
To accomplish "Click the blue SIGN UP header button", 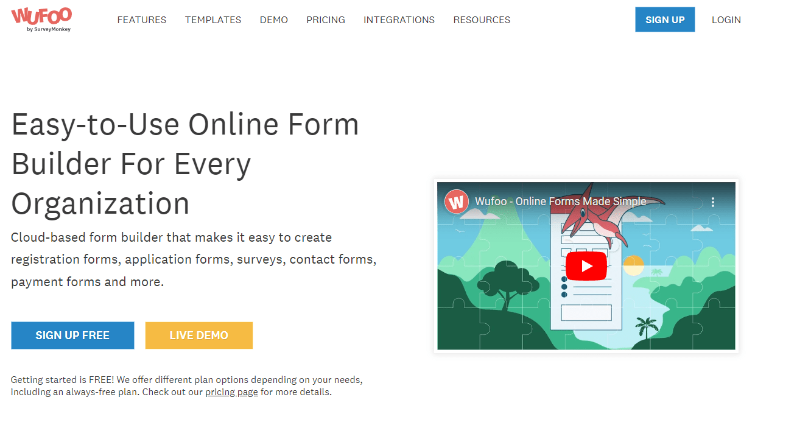I will tap(664, 19).
